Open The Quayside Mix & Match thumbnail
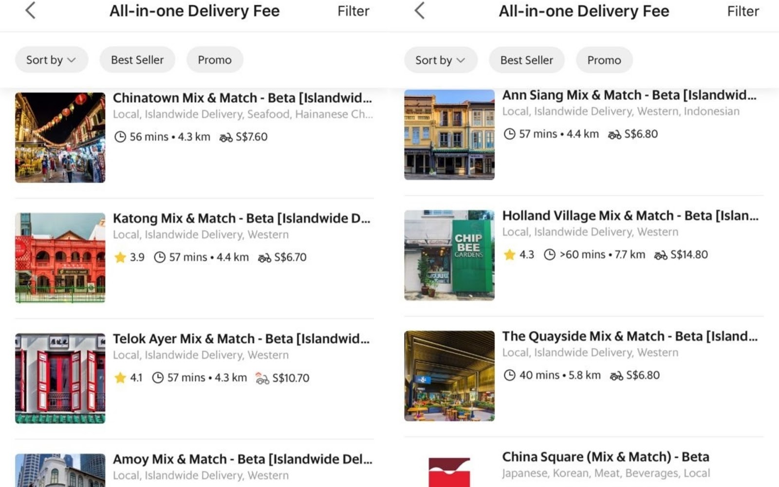 pyautogui.click(x=449, y=376)
